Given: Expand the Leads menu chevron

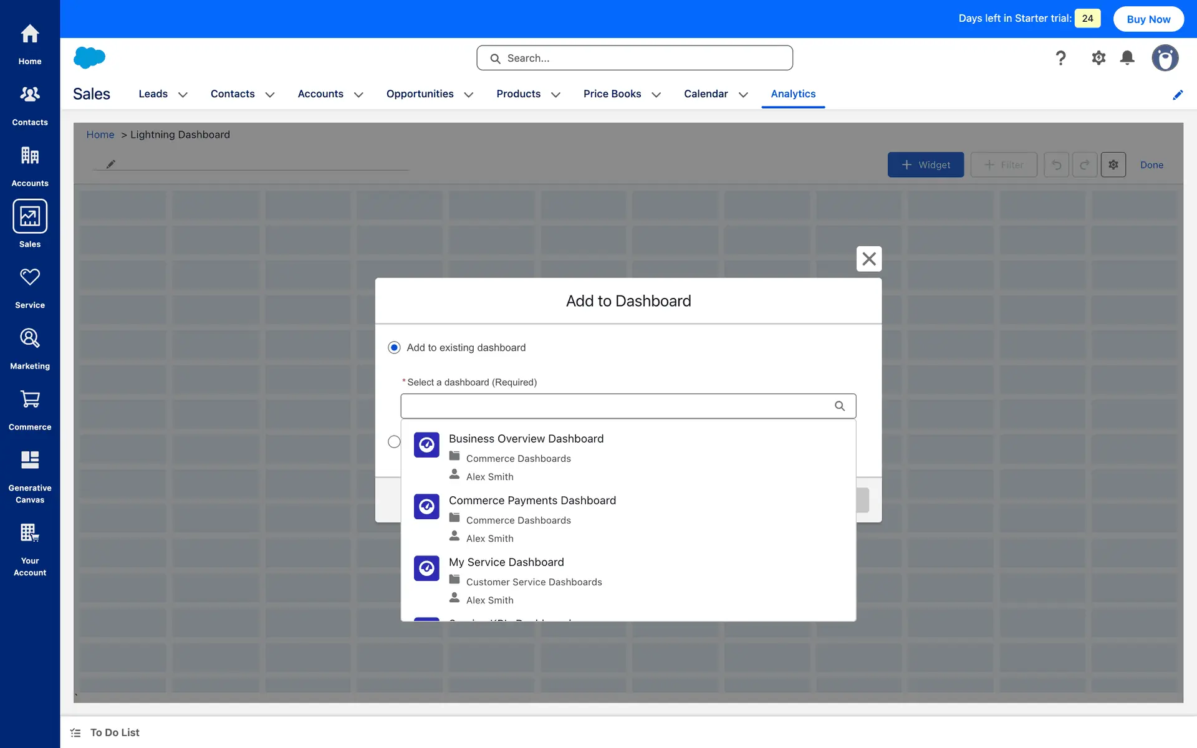Looking at the screenshot, I should tap(183, 95).
